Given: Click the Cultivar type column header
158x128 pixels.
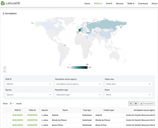Looking at the screenshot, I should point(109,110).
